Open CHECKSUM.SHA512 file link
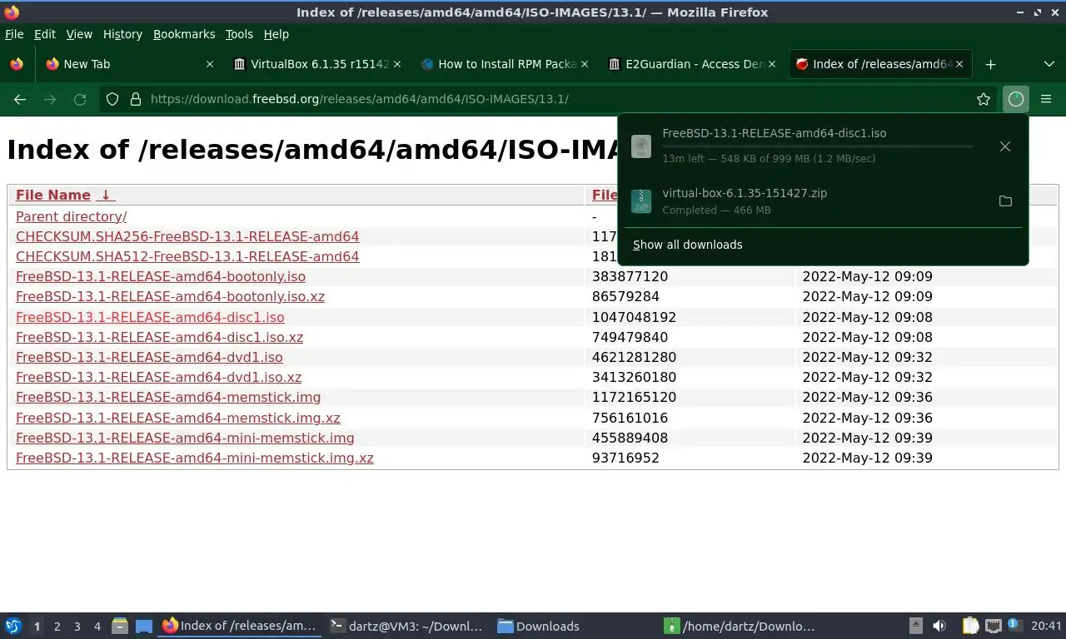The width and height of the screenshot is (1066, 639). click(187, 256)
